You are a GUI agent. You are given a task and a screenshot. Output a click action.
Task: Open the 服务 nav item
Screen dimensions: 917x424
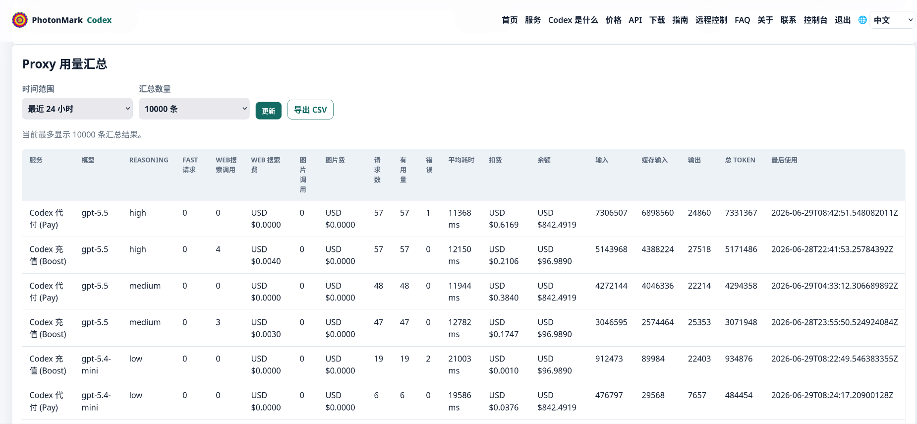coord(533,20)
